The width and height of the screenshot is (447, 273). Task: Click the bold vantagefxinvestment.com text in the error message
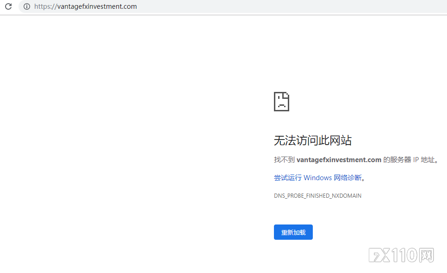click(x=339, y=160)
